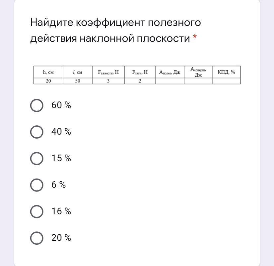Click the empty cell under Aполез, Дж
This screenshot has height=266, width=274.
pyautogui.click(x=170, y=81)
